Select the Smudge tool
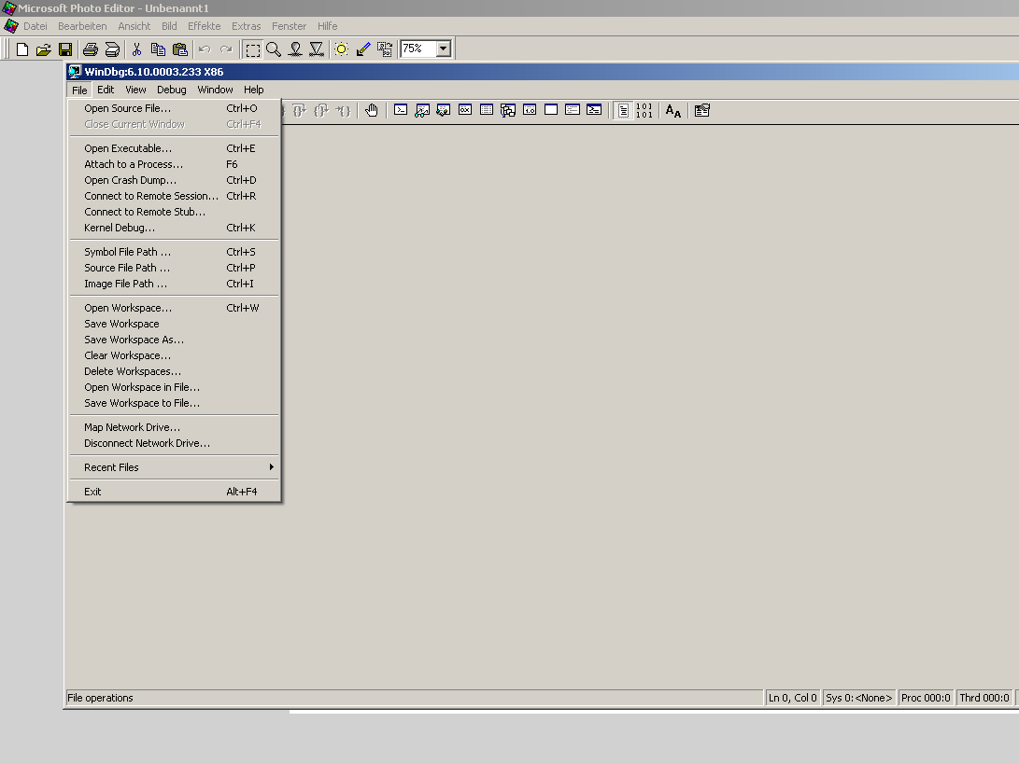This screenshot has height=764, width=1019. pos(295,49)
